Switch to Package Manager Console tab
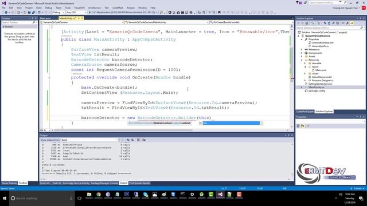Screen dimensions: 367x206 coord(104,183)
